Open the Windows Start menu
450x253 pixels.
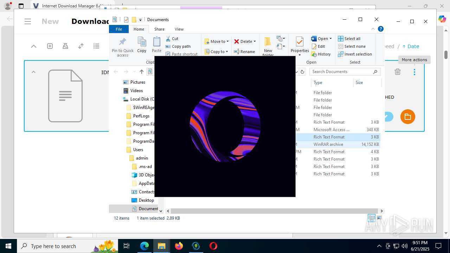click(x=8, y=246)
